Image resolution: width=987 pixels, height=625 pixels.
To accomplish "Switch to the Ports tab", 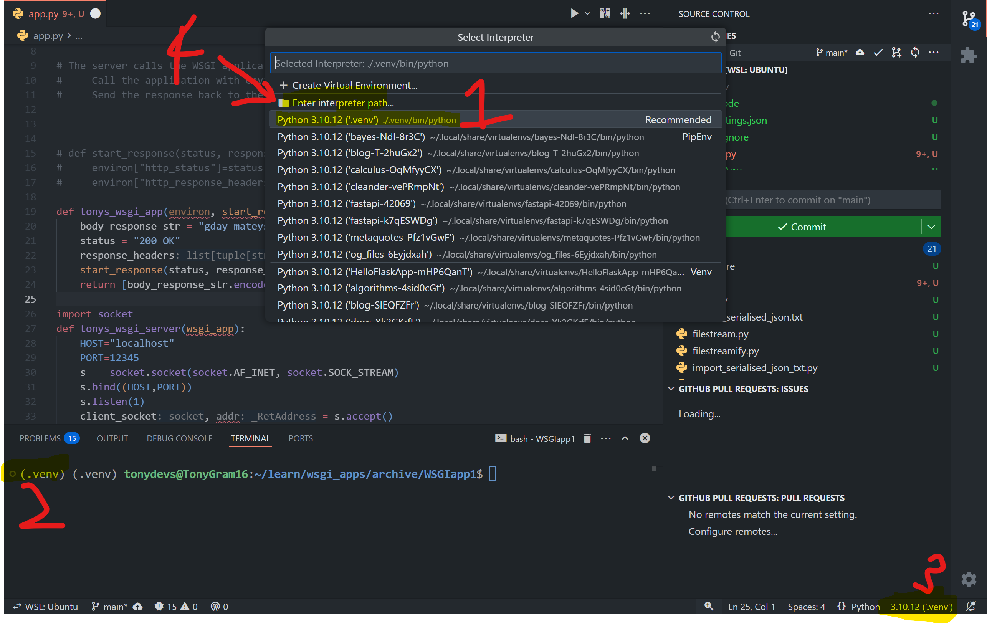I will [301, 438].
